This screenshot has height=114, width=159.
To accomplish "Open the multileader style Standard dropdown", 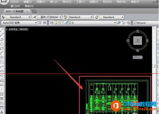I will pyautogui.click(x=112, y=17).
